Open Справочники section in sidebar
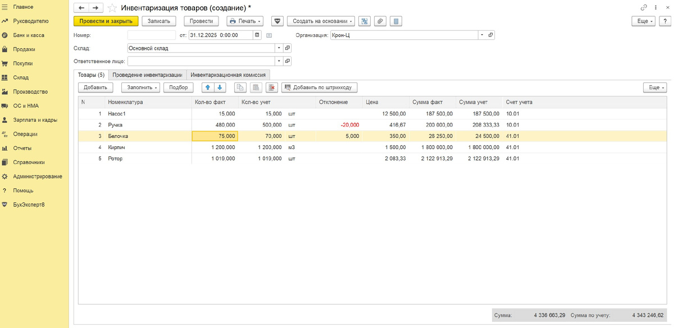This screenshot has width=674, height=328. pos(29,162)
